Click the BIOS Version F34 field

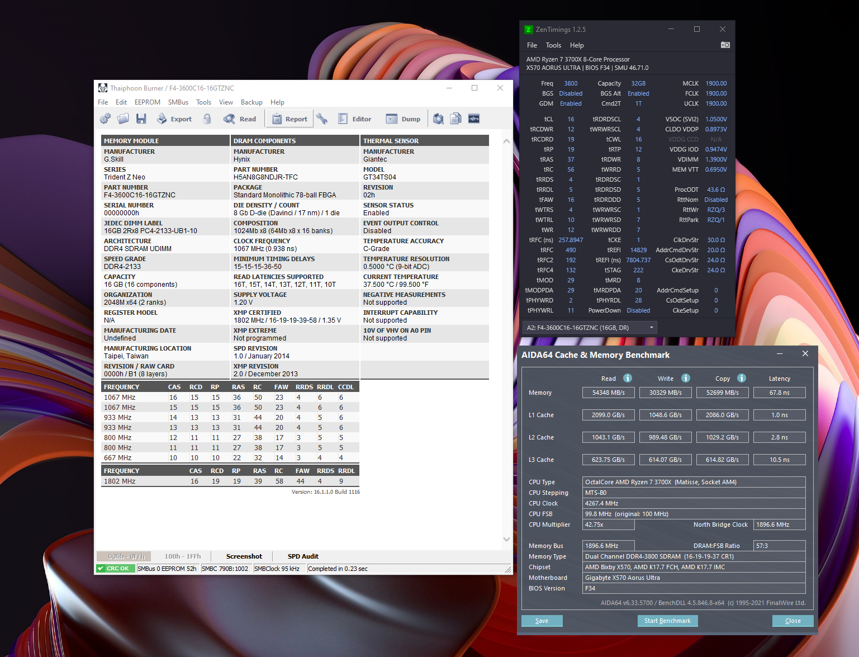694,588
